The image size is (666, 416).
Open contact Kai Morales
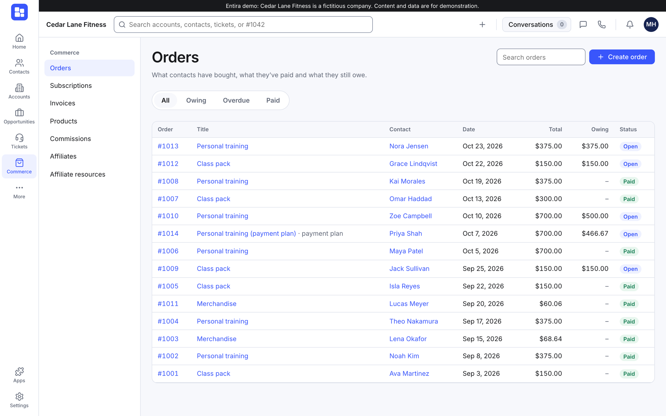[x=407, y=181]
